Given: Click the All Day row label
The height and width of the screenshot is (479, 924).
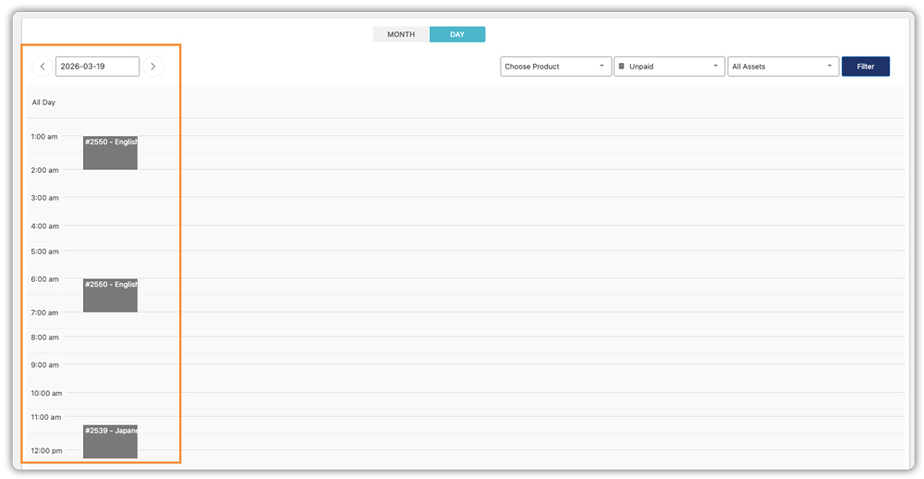Looking at the screenshot, I should (x=43, y=103).
